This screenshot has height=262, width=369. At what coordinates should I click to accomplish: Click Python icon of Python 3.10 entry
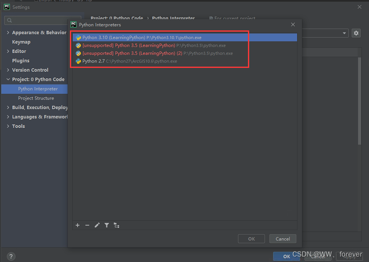[78, 37]
